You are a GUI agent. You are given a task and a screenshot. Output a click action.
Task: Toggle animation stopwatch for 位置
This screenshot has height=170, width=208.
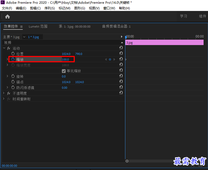pos(13,54)
